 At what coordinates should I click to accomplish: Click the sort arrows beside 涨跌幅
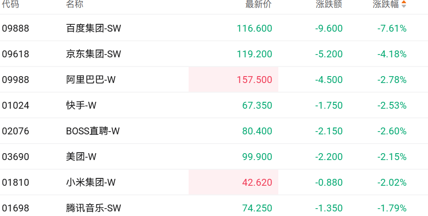(x=404, y=5)
